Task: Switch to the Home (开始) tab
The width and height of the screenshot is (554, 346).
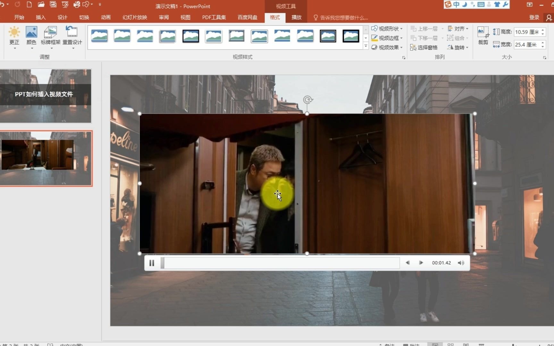Action: point(19,17)
